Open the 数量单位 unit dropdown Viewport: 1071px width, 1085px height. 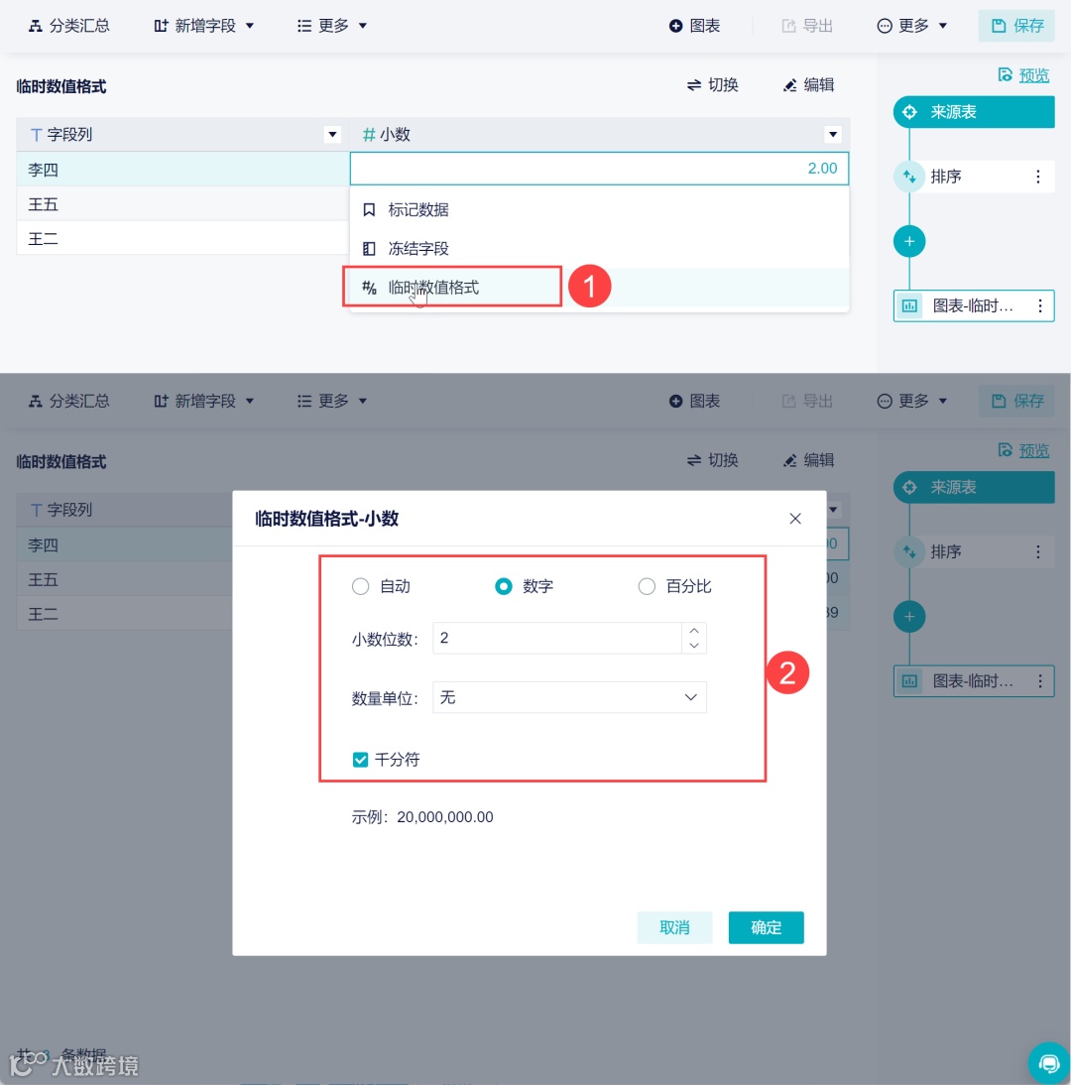tap(568, 697)
